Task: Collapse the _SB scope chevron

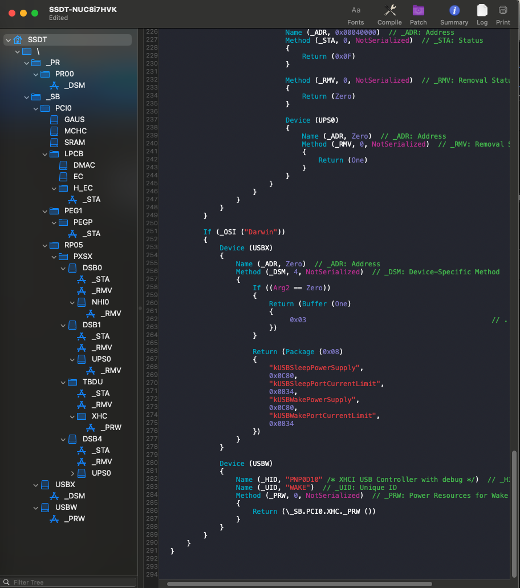Action: [27, 97]
